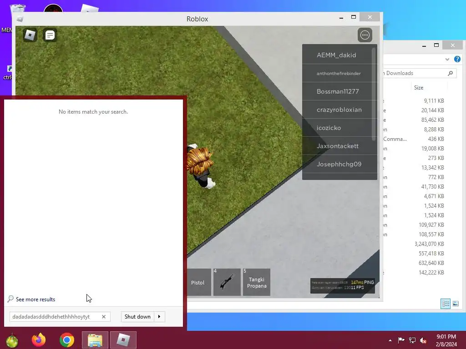Equip Tangki Propana in hotbar slot 5
The height and width of the screenshot is (349, 466).
257,282
